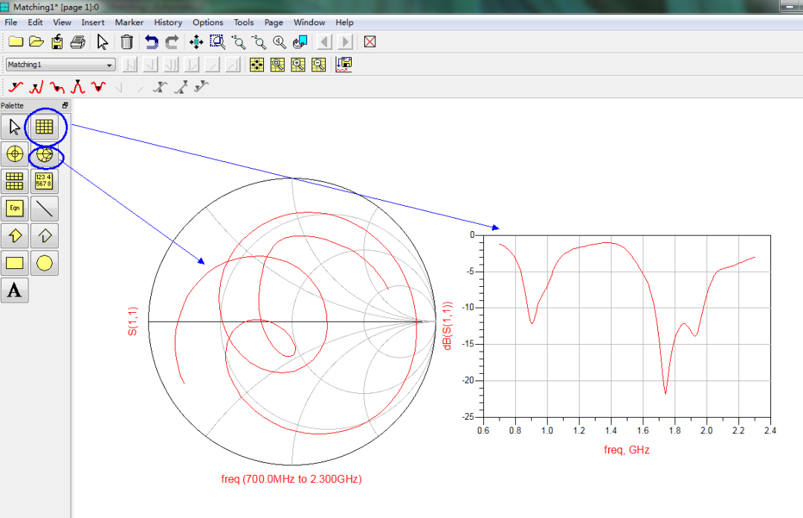Open the Window menu
The width and height of the screenshot is (803, 518).
(x=309, y=22)
